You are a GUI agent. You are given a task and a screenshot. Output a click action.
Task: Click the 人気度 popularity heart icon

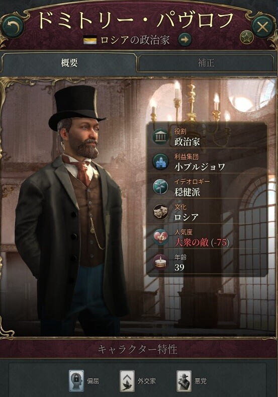[161, 237]
